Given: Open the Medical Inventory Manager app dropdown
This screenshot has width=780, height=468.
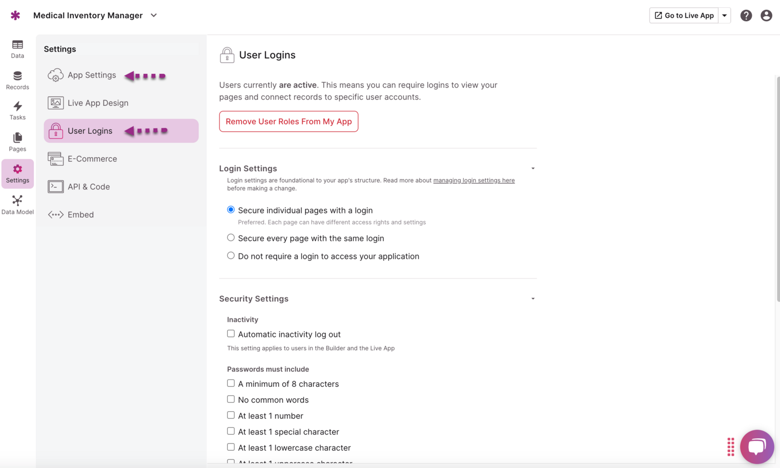Looking at the screenshot, I should [153, 16].
